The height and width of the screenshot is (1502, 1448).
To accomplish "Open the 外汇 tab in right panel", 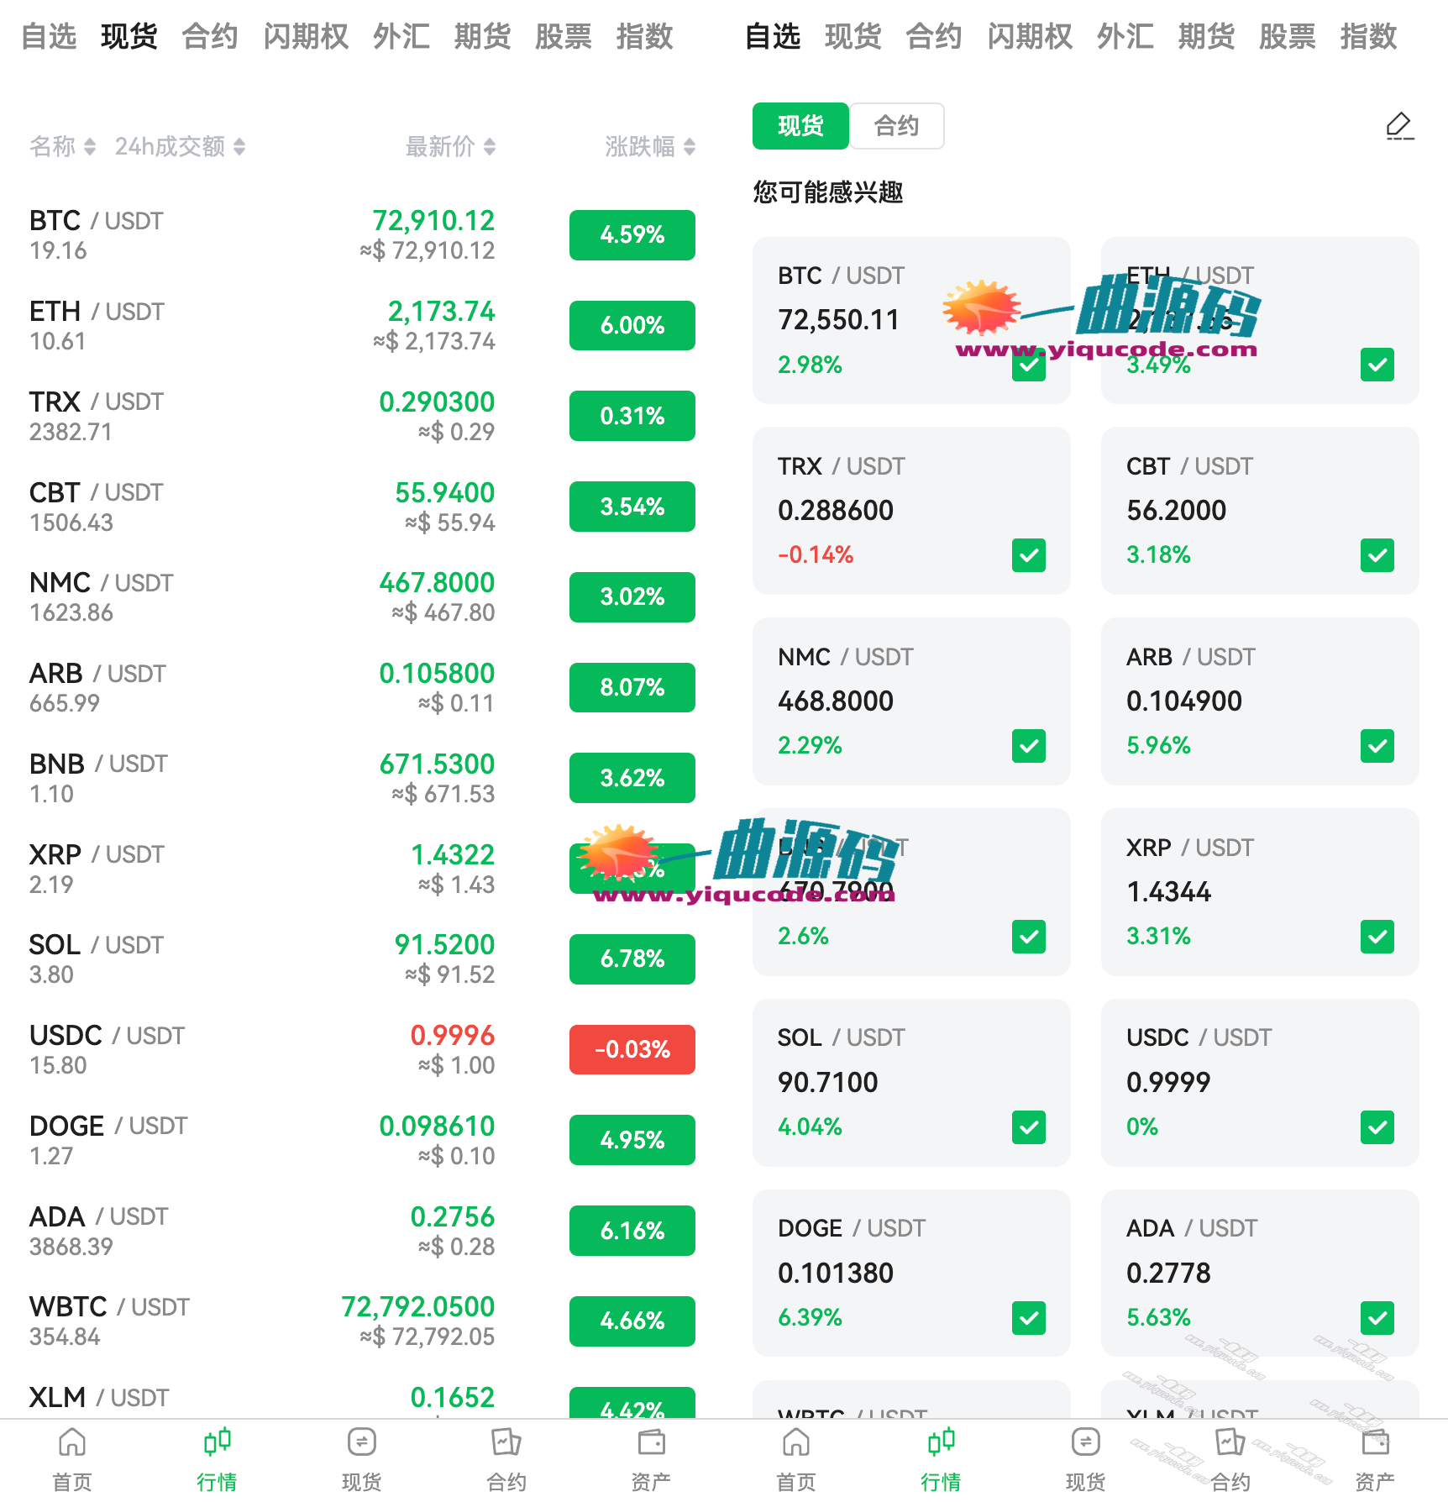I will (1125, 37).
